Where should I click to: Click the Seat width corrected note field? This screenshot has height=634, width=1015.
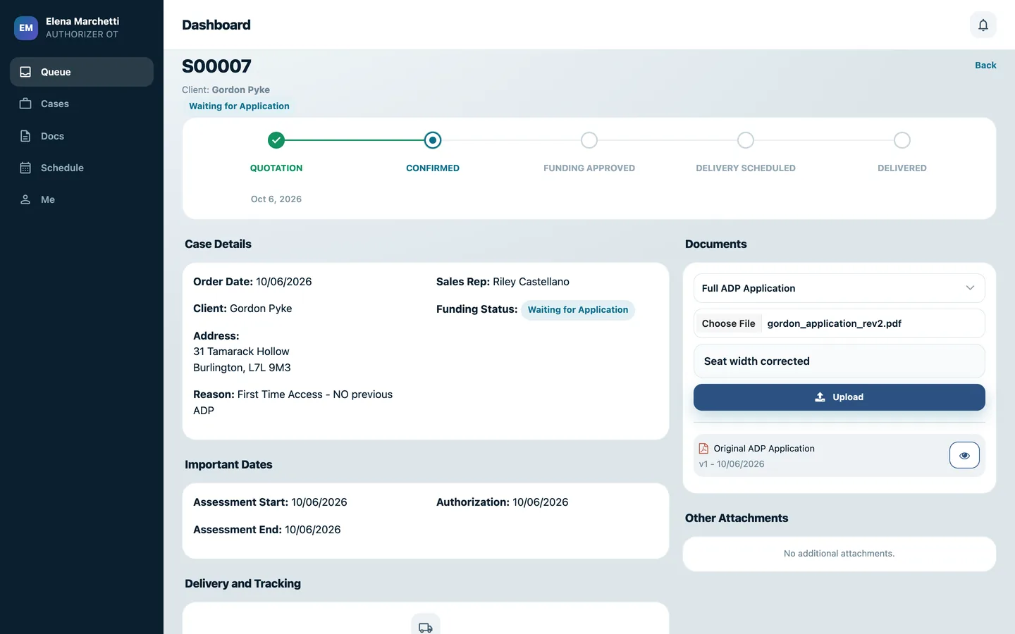click(x=839, y=361)
